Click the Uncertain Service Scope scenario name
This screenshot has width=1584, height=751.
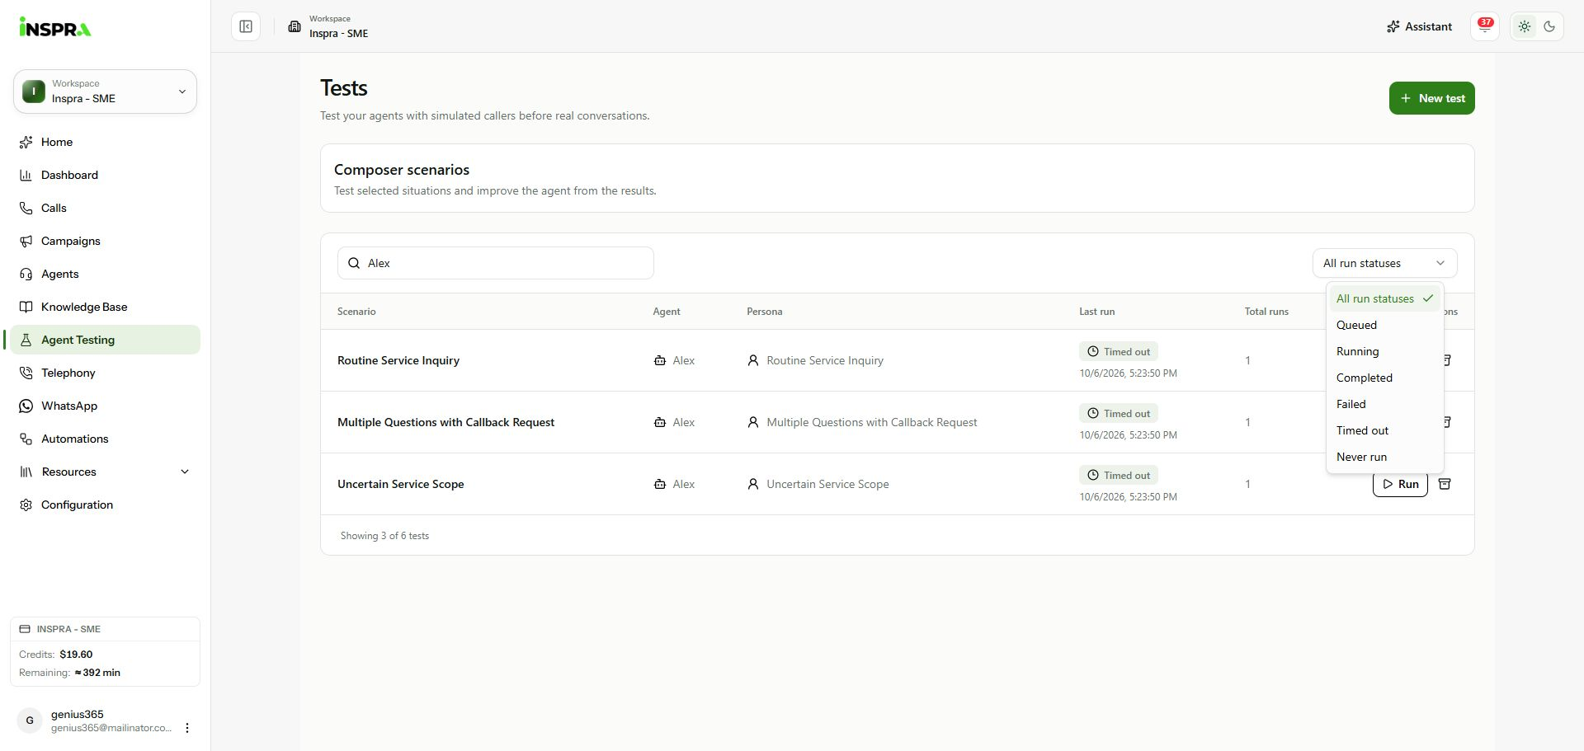[400, 484]
